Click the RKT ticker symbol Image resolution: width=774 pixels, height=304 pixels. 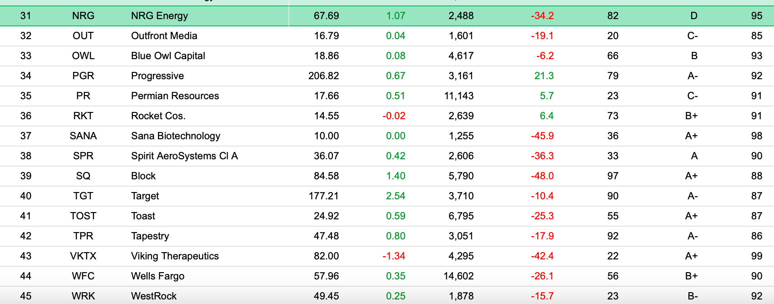tap(83, 116)
